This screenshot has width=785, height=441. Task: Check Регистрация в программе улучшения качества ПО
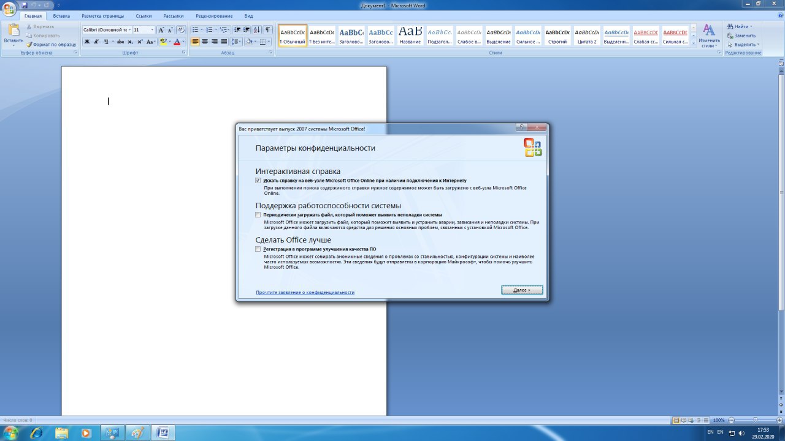258,249
